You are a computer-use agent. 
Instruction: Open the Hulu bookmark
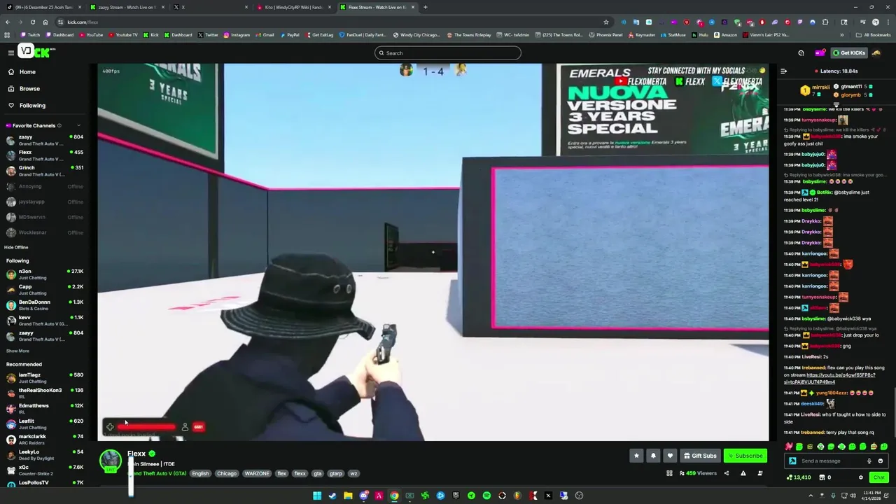coord(700,34)
